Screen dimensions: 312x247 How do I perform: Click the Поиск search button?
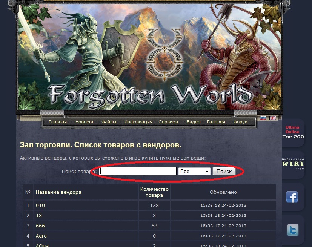point(224,171)
